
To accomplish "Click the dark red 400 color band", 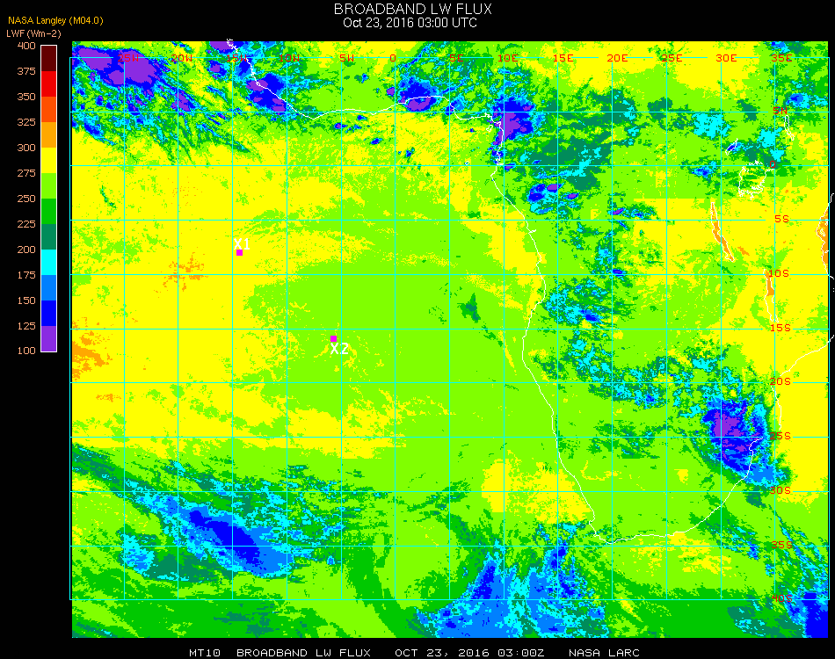I will tap(49, 58).
